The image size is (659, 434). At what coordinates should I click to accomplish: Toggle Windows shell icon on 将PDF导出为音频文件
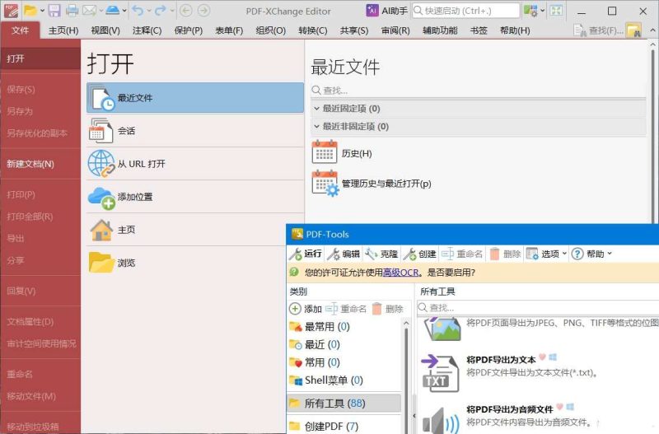click(570, 407)
